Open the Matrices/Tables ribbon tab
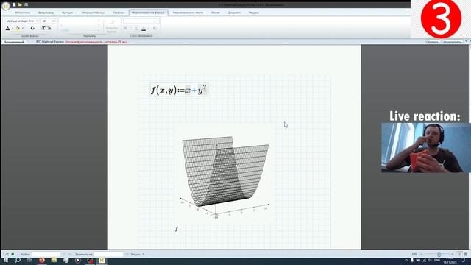 point(93,13)
